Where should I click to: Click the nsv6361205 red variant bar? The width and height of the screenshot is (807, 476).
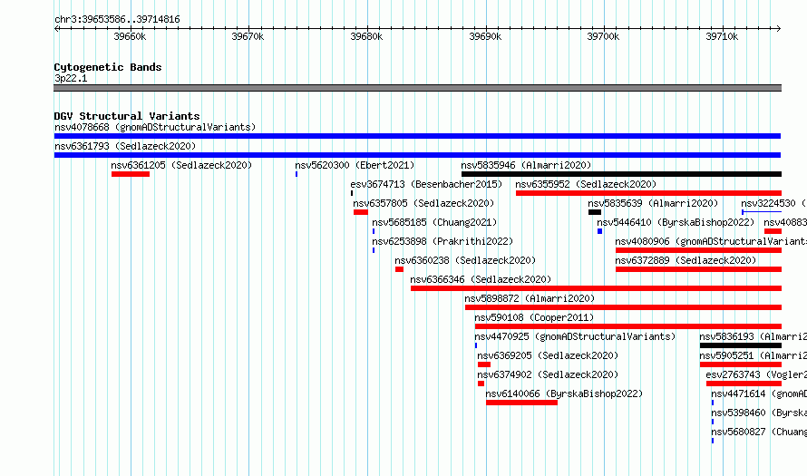click(131, 174)
